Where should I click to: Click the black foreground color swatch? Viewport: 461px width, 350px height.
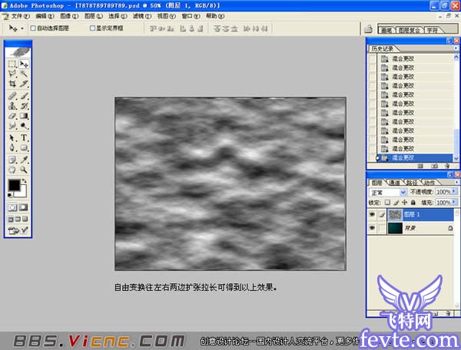[14, 186]
